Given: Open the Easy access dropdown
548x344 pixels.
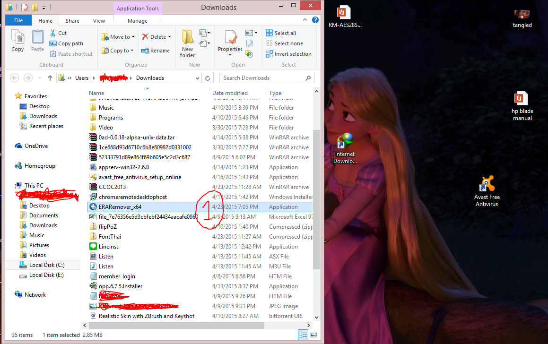Looking at the screenshot, I should tap(204, 43).
